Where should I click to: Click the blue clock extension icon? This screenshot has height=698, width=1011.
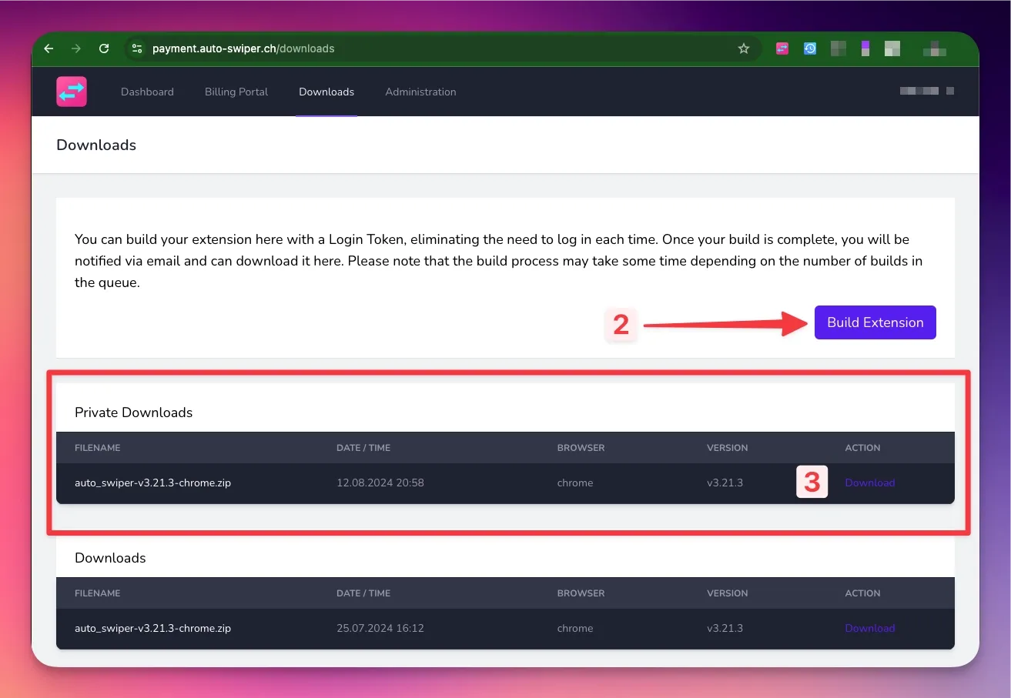coord(810,48)
